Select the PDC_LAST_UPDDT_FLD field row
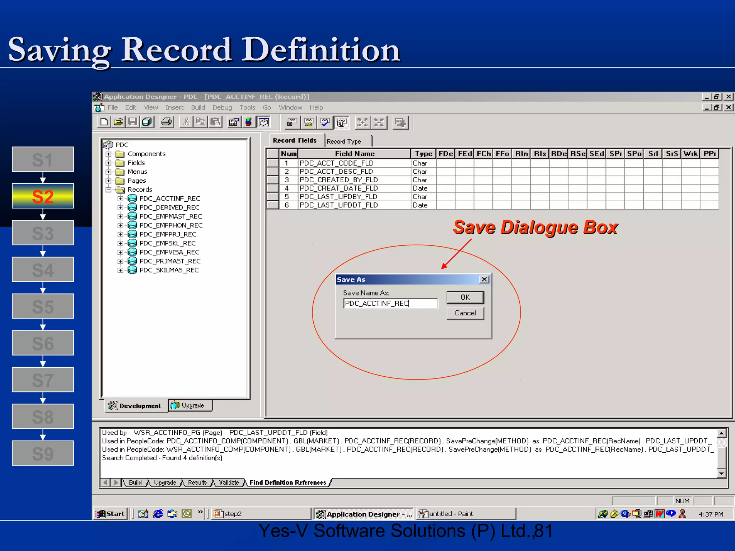This screenshot has height=551, width=735. point(492,205)
